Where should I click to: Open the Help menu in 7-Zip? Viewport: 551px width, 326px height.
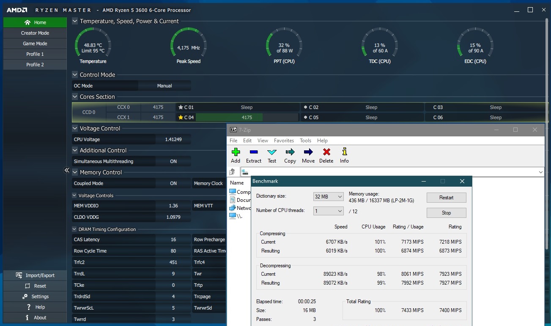point(322,141)
